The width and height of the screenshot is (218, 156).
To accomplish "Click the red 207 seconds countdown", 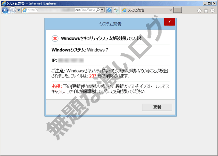I will pos(93,76).
